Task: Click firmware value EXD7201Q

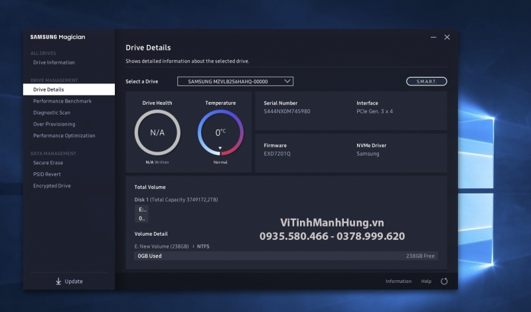Action: coord(277,154)
